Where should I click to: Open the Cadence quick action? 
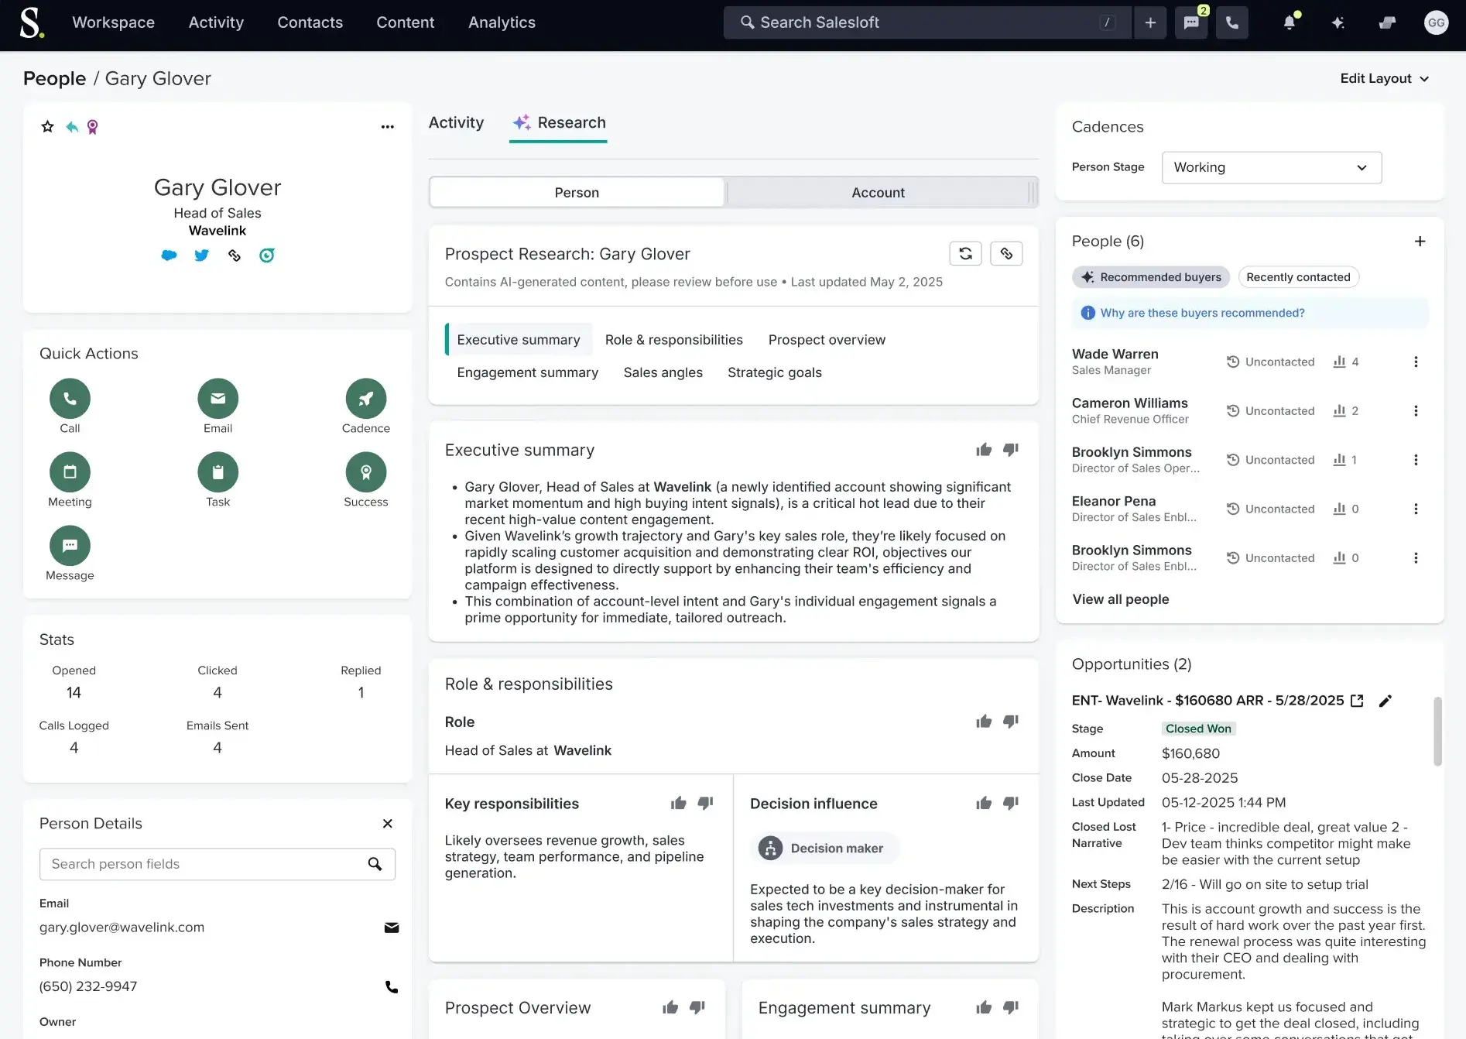(x=365, y=398)
